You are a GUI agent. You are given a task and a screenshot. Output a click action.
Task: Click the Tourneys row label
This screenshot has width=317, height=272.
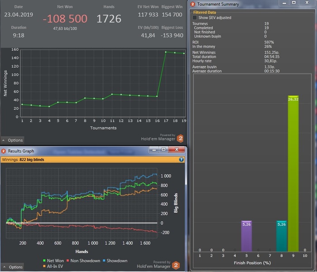[200, 24]
